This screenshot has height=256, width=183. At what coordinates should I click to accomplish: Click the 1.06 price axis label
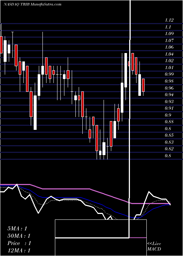click(x=169, y=47)
